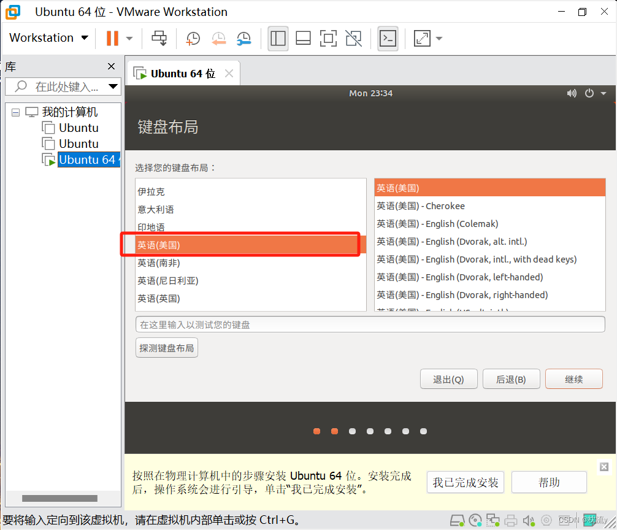617x530 pixels.
Task: Click the library horizontal scrollbar
Action: (x=59, y=498)
